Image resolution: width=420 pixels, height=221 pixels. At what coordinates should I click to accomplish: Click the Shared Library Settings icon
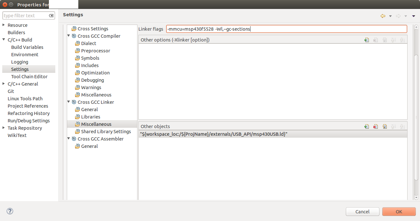(78, 132)
